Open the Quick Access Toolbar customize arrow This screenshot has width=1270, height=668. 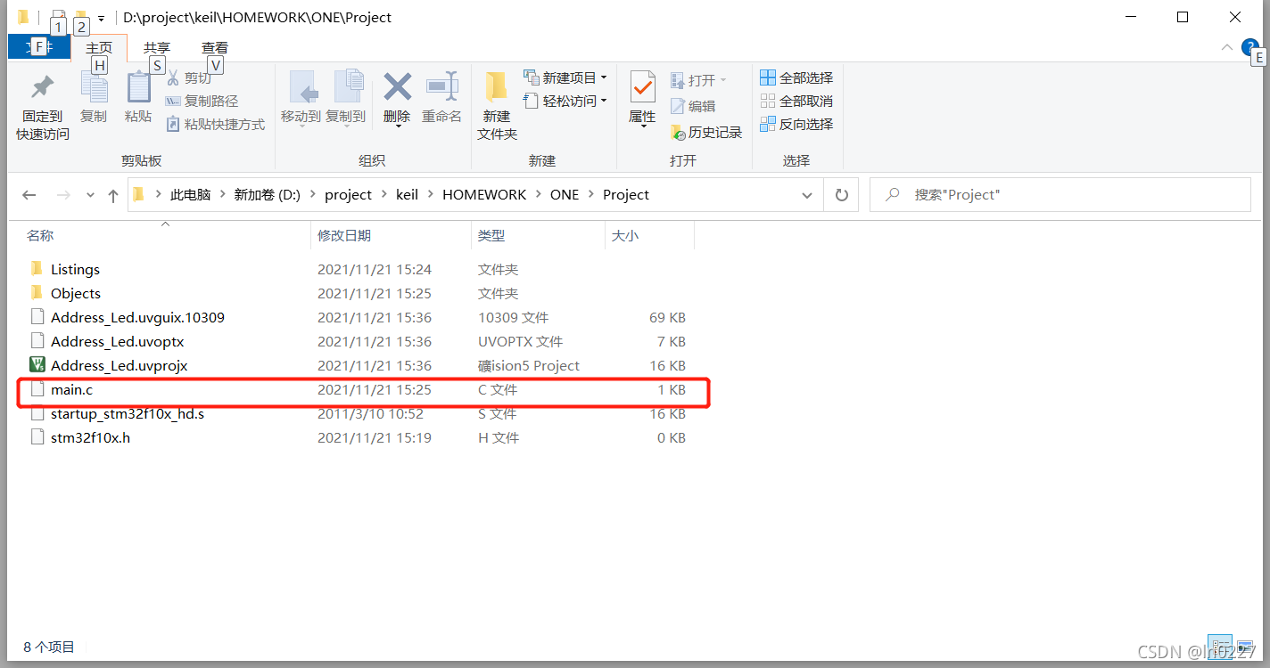pos(101,18)
